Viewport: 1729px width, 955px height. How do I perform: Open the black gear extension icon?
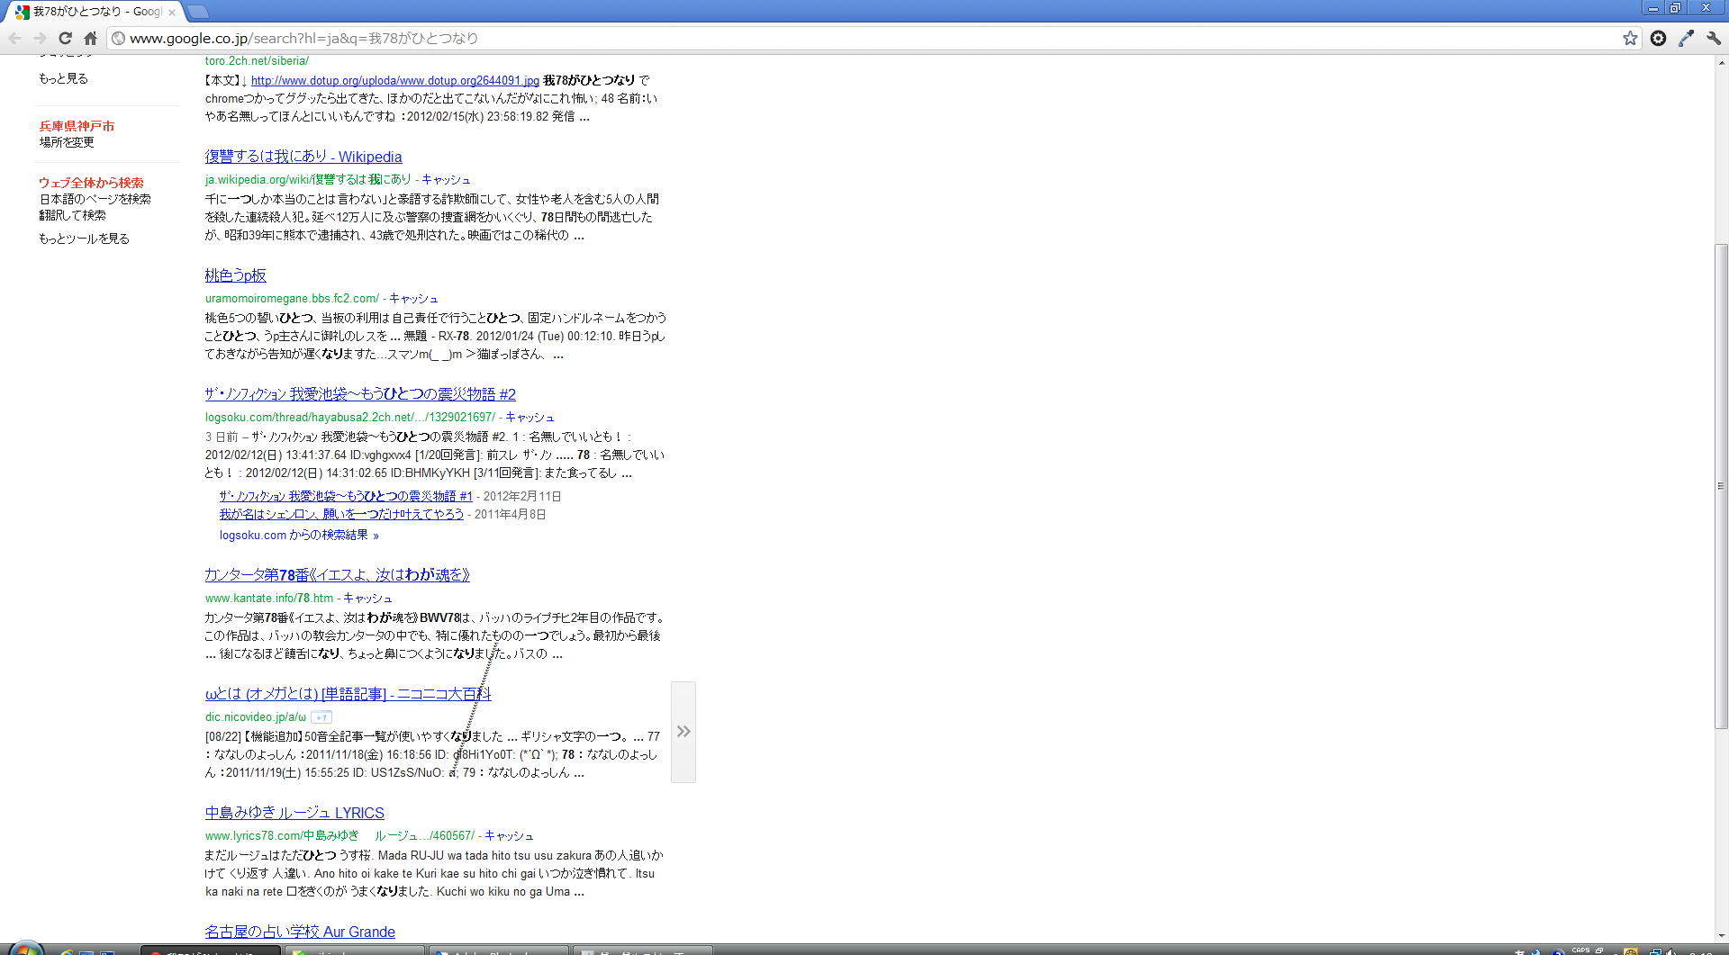(x=1658, y=38)
